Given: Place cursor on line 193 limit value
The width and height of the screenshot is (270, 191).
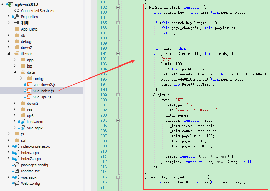Looking at the screenshot, I should tap(179, 64).
